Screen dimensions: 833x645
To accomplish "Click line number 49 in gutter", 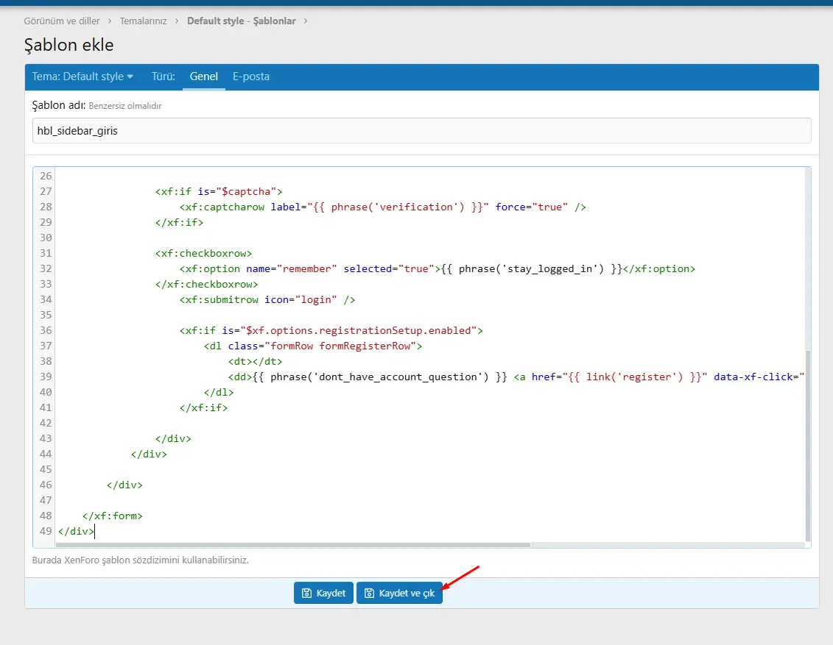I will (x=46, y=531).
